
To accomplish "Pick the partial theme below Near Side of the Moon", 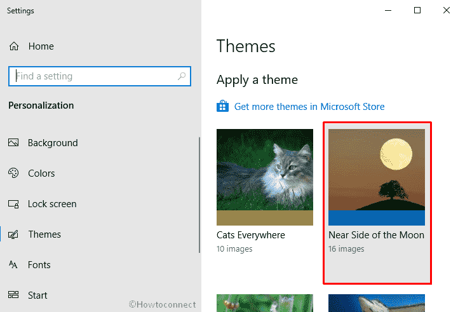I will 376,303.
